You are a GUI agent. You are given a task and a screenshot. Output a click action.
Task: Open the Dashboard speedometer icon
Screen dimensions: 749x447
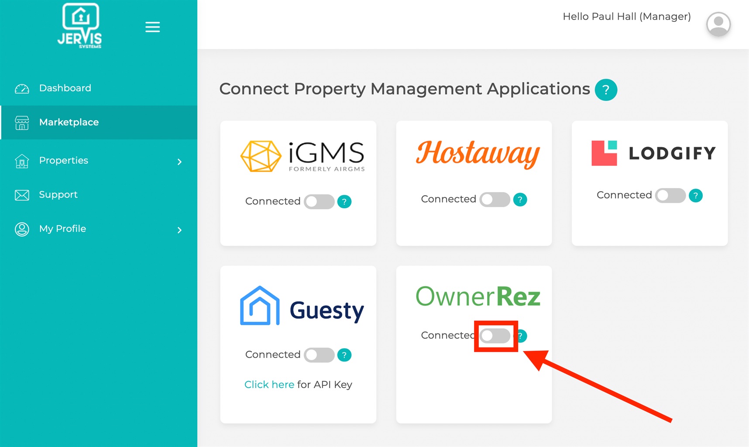21,88
